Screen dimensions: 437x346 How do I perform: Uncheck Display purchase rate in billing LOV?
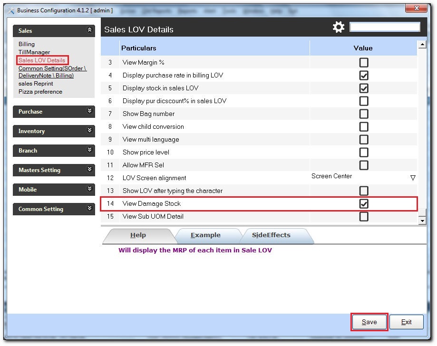coord(364,75)
